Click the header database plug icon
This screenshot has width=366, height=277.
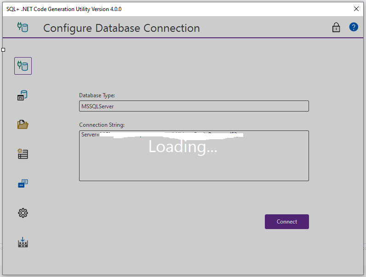[23, 27]
